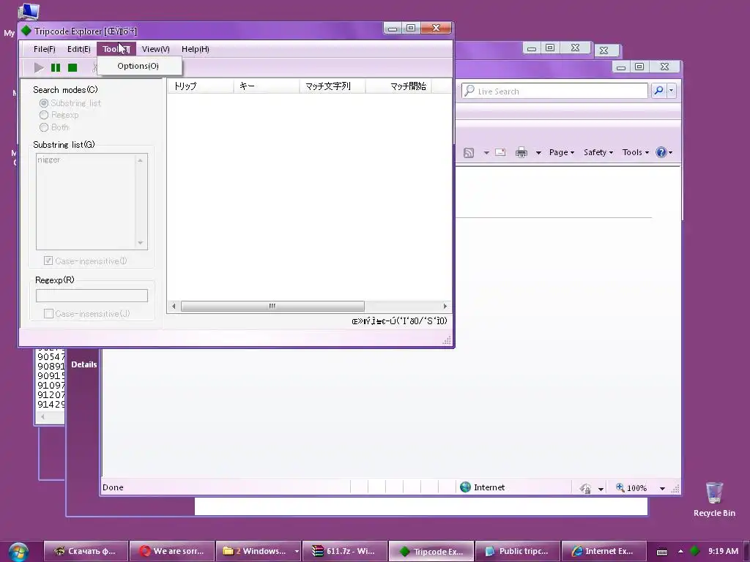Expand the search provider dropdown arrow
The image size is (750, 562).
(671, 90)
